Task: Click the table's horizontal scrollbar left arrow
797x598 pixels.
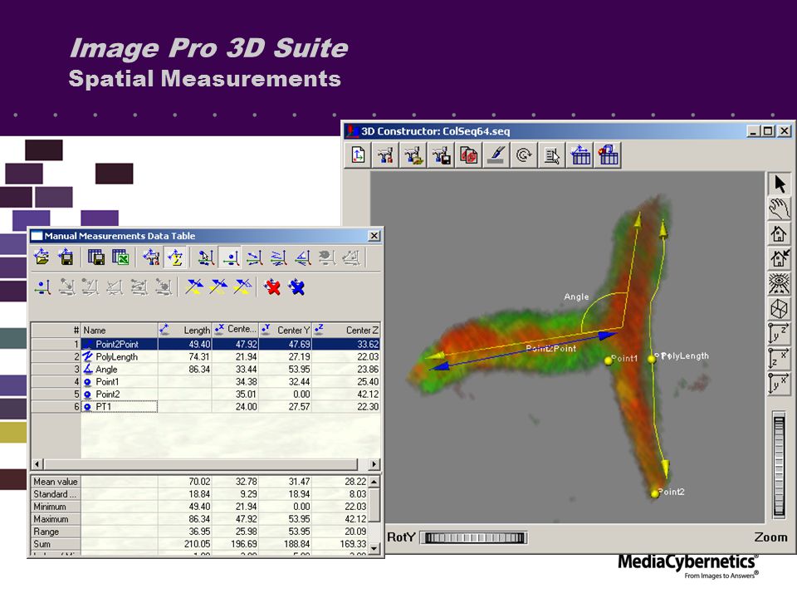Action: point(37,464)
